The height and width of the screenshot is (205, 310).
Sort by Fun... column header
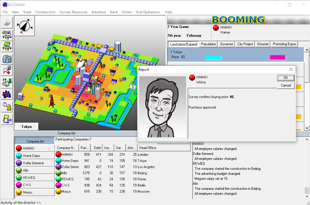tap(84, 148)
